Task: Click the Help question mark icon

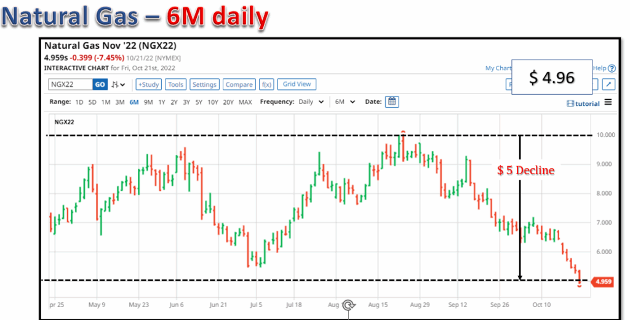Action: tap(612, 68)
